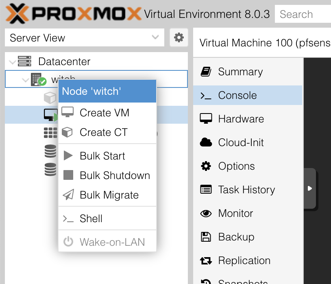This screenshot has height=284, width=331.
Task: Open Cloud-Init via the cloud icon
Action: click(206, 142)
